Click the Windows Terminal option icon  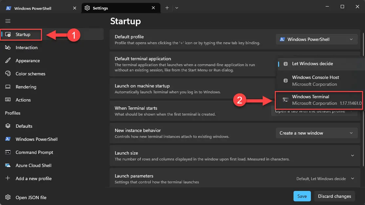[285, 100]
